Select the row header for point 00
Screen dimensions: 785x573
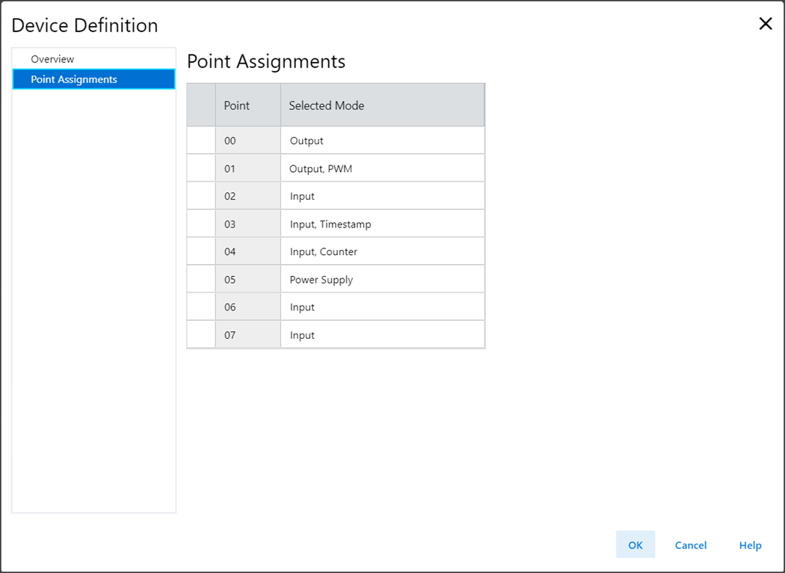[x=200, y=141]
